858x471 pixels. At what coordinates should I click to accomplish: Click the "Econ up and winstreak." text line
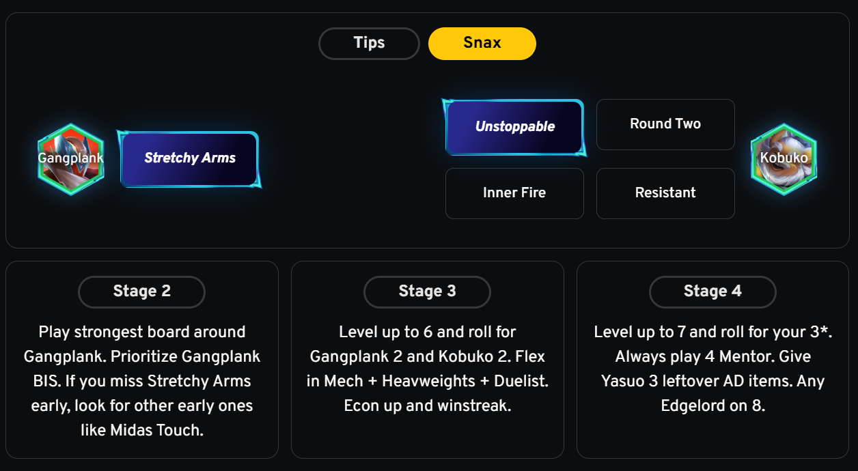point(427,405)
